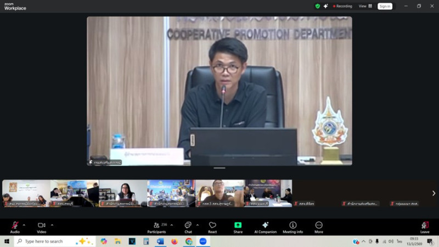Toggle the camera with the Video button
Screen dimensions: 439x247
click(x=41, y=226)
